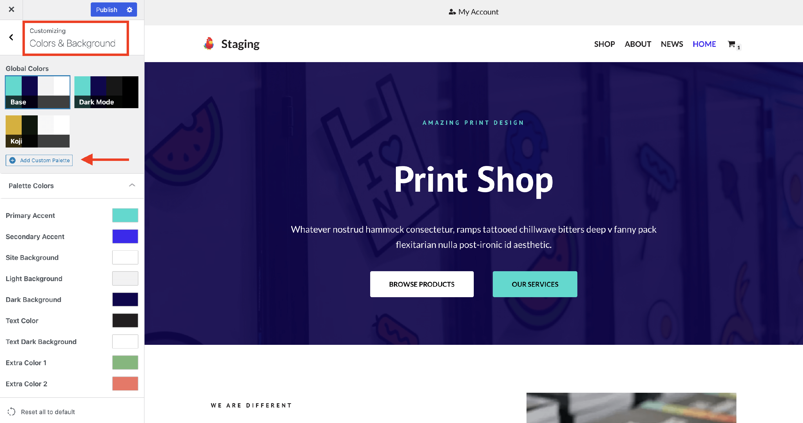Image resolution: width=803 pixels, height=423 pixels.
Task: Click the OUR SERVICES button
Action: (x=535, y=284)
